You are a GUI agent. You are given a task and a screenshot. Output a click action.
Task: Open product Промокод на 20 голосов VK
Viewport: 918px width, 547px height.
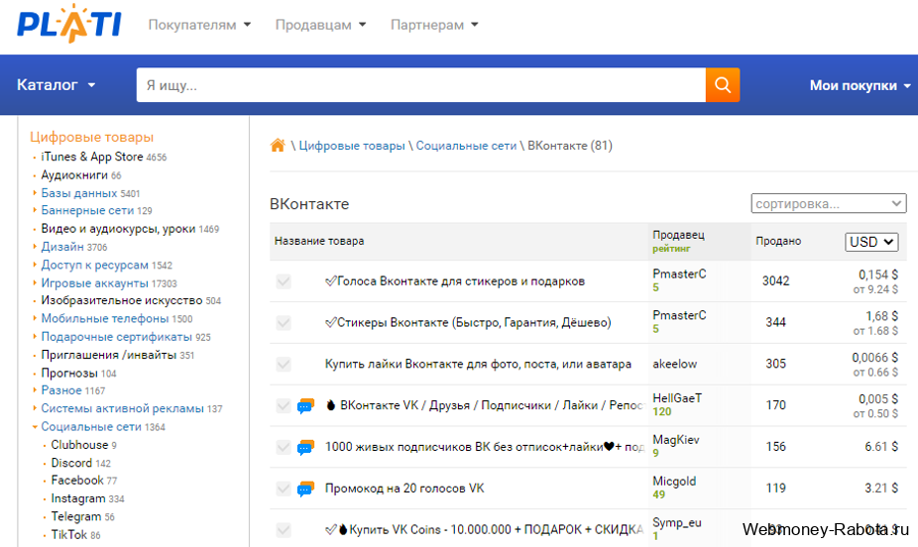[x=404, y=489]
